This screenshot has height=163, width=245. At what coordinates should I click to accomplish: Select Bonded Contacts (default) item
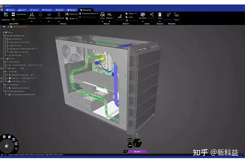[19, 88]
